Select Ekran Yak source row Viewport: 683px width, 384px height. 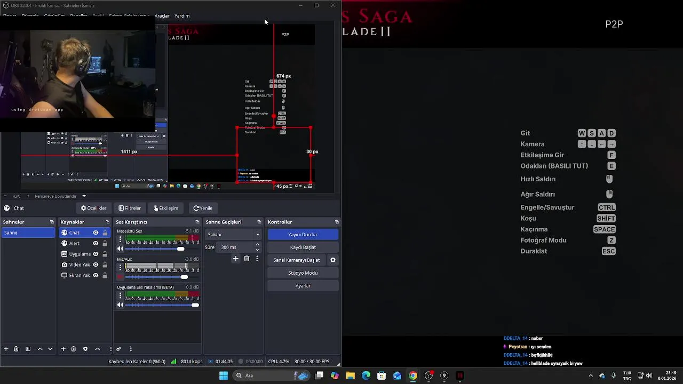coord(84,275)
